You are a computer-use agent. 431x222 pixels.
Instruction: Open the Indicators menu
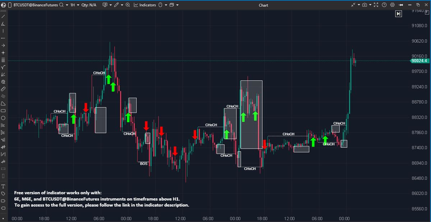click(x=145, y=5)
